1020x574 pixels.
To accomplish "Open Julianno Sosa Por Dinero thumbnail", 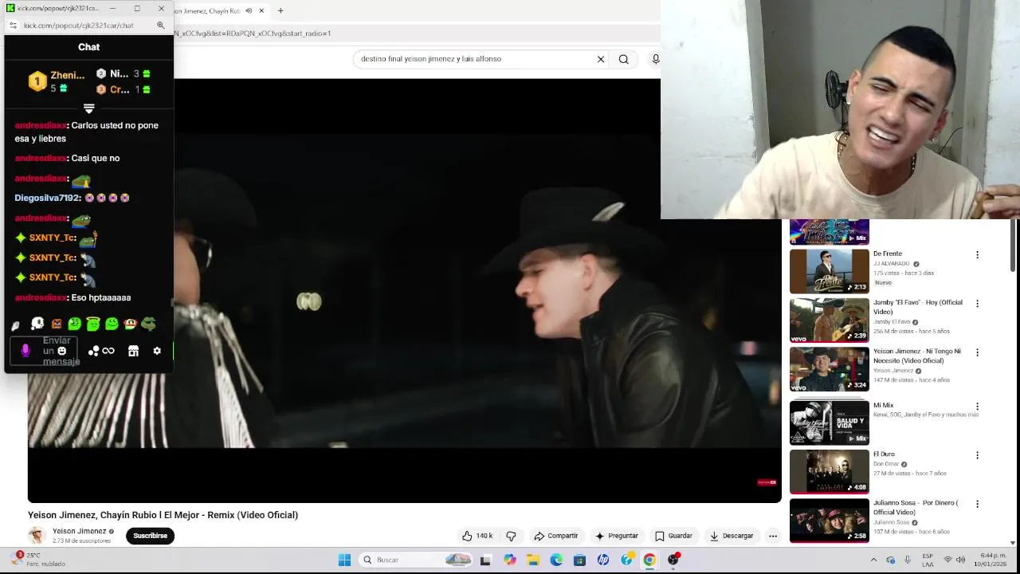I will [x=829, y=520].
